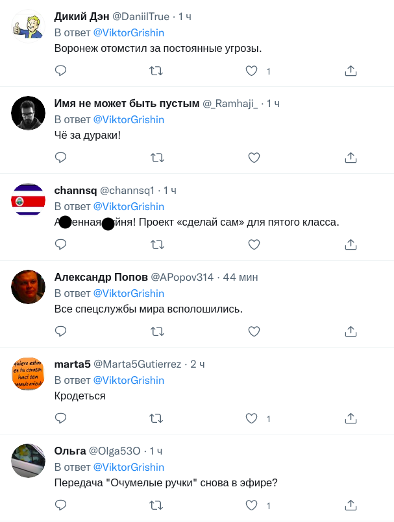
Task: Reply to marta5's tweet "Кродеться"
Action: (60, 418)
